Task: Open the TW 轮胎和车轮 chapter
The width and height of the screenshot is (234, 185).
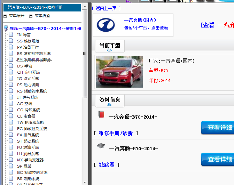Action: (30, 122)
